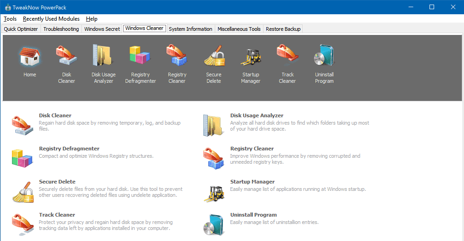Click text "Easily manage list of uninstallion entries."
Viewport: 464px width, 241px height.
pos(275,222)
